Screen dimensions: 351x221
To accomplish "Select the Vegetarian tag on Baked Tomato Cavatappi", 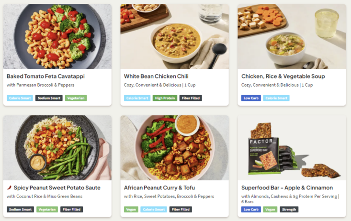I will (76, 98).
